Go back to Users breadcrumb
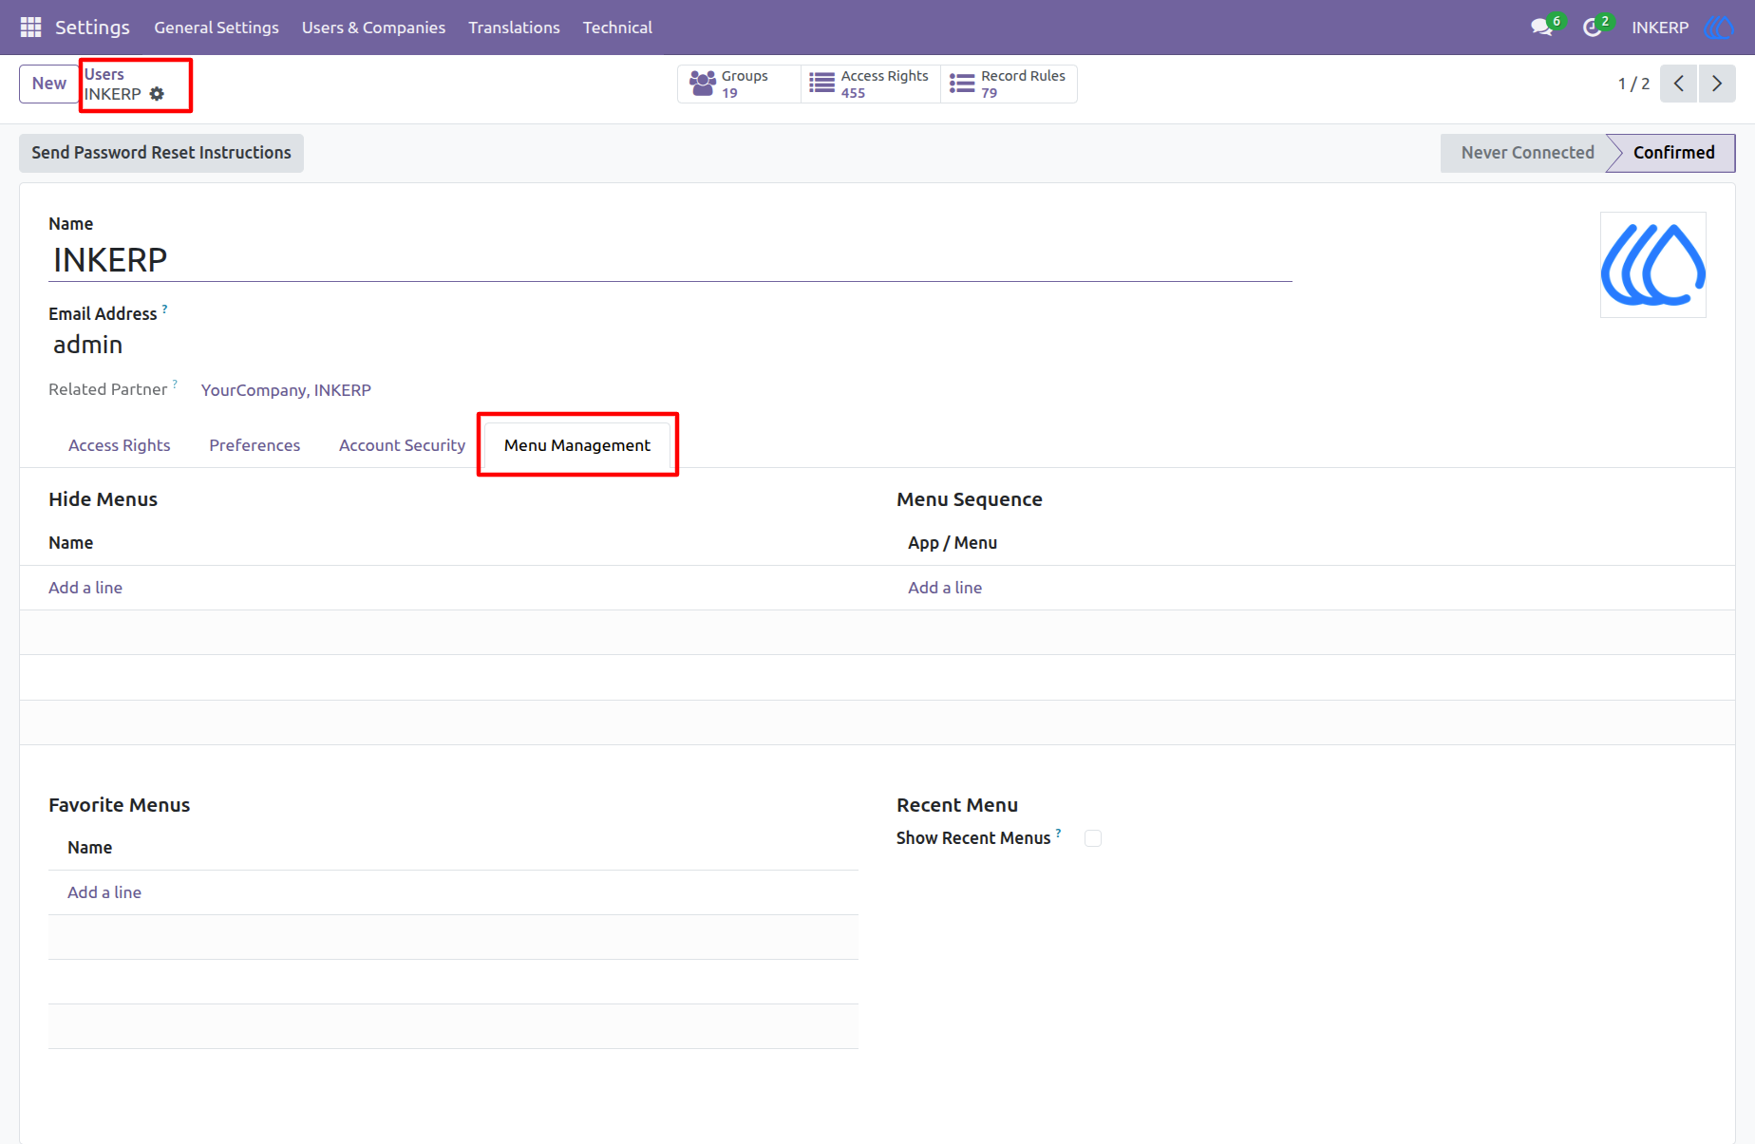 coord(104,74)
